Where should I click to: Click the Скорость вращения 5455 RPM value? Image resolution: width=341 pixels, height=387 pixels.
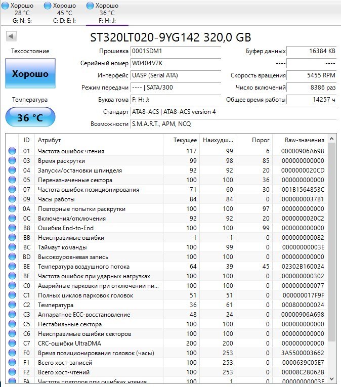[311, 75]
